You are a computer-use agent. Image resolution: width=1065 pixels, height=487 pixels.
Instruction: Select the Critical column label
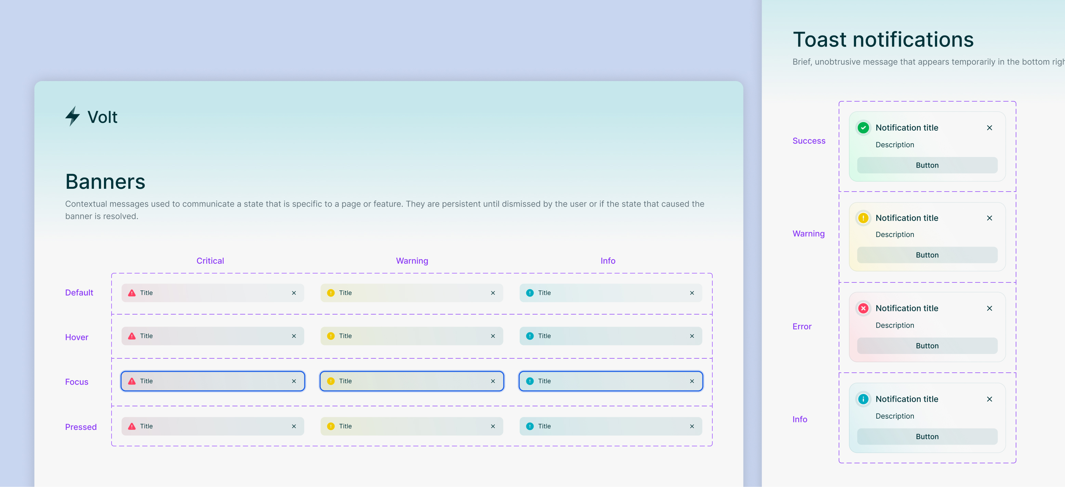[210, 261]
